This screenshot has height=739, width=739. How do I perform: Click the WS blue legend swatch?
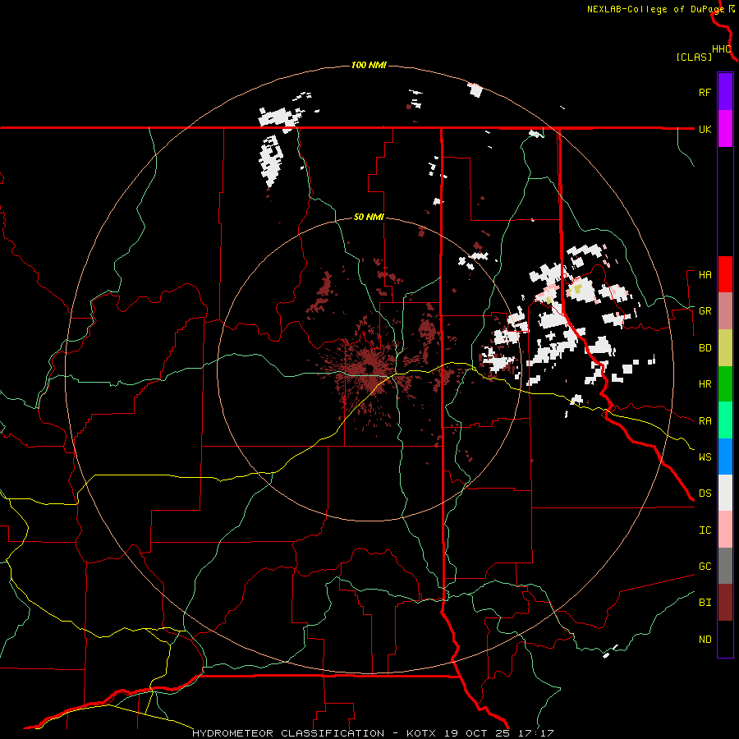(725, 457)
